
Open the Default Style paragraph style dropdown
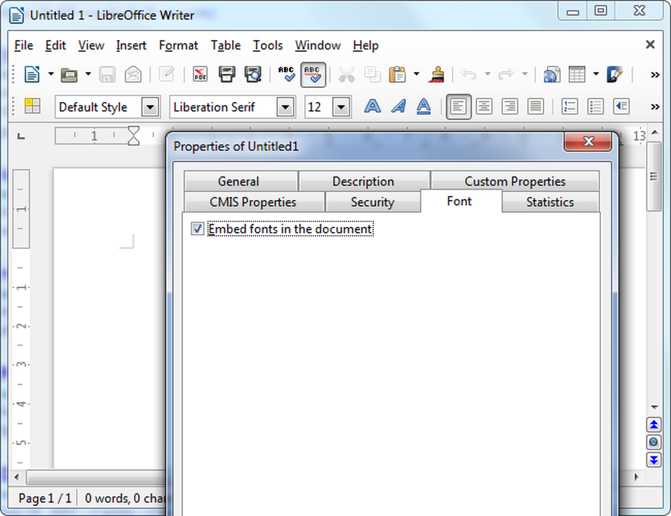coord(150,107)
